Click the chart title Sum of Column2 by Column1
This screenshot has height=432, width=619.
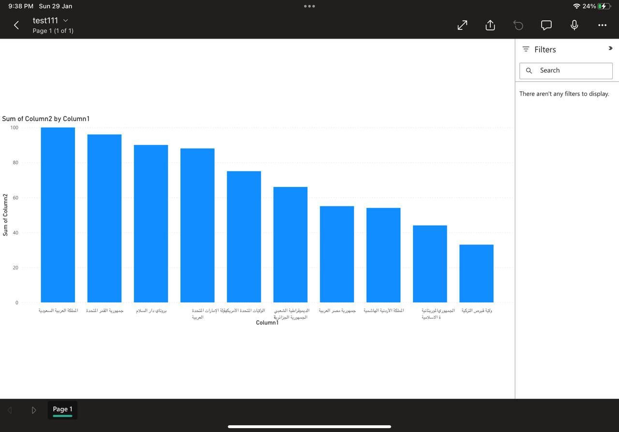pos(46,119)
